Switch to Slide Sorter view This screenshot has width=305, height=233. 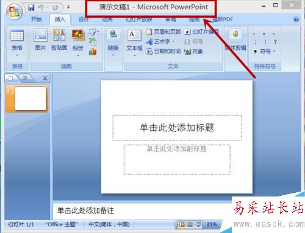[x=190, y=224]
